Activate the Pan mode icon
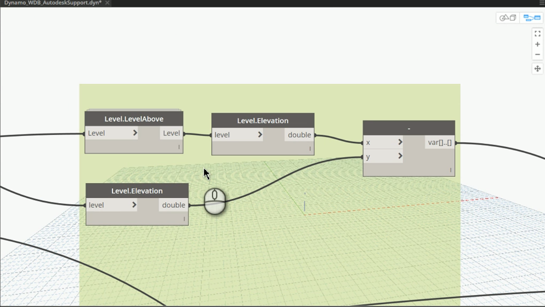545x307 pixels. click(x=538, y=69)
